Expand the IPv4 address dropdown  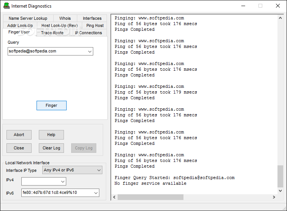click(63, 182)
